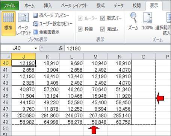Select row 43 header
The height and width of the screenshot is (136, 171).
point(6,83)
